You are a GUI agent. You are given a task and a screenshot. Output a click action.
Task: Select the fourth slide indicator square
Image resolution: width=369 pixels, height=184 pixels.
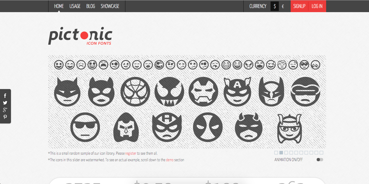pyautogui.click(x=291, y=153)
